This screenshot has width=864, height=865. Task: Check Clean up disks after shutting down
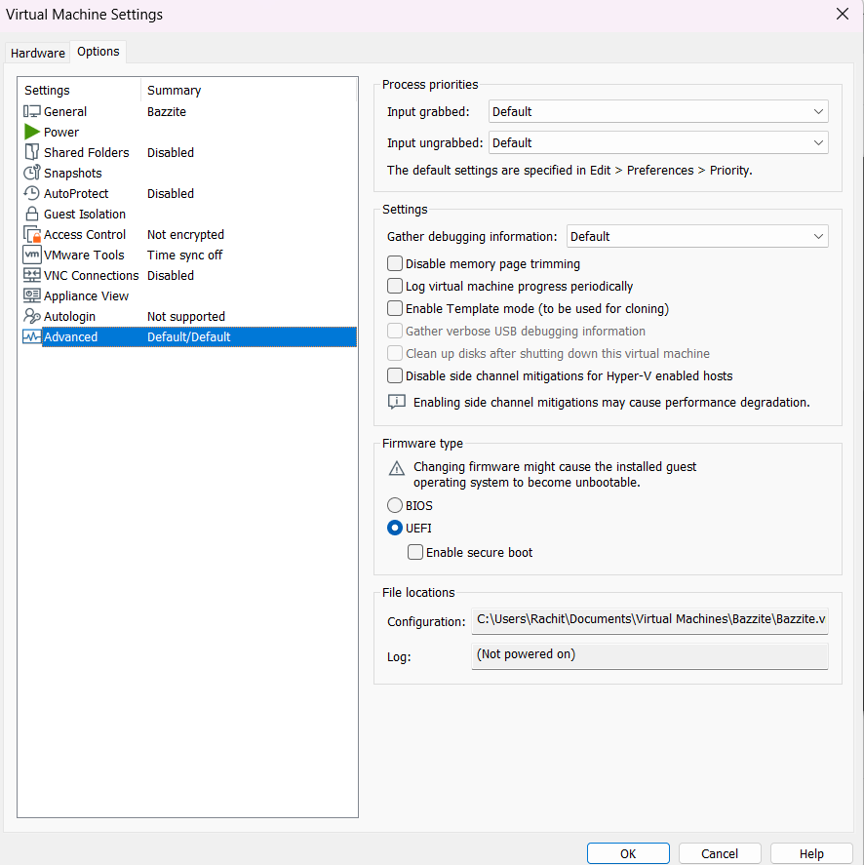[395, 353]
